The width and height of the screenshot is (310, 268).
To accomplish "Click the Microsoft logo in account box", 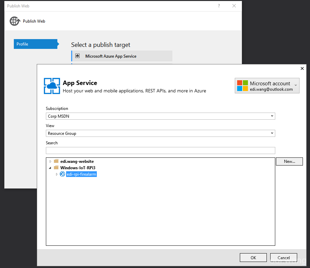I will 243,86.
